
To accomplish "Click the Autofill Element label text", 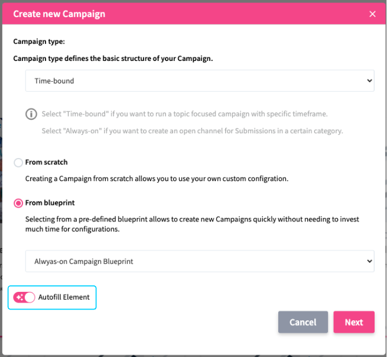I will (64, 297).
